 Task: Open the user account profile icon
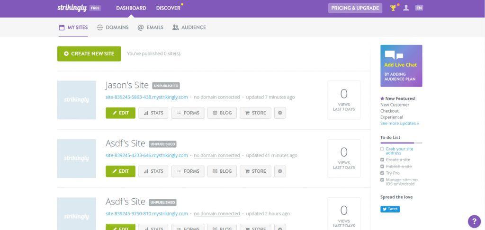[x=406, y=8]
